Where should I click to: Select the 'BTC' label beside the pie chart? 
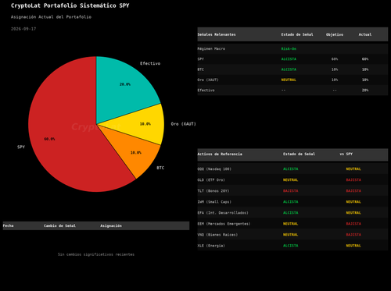point(160,168)
